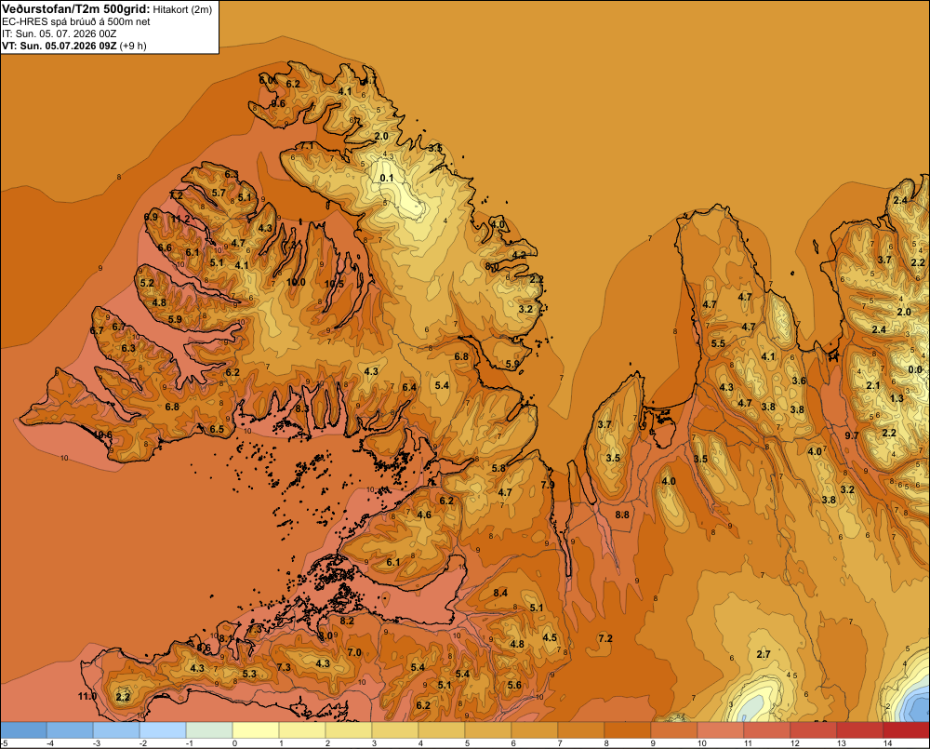Click the 0.1 temperature label on the glacier
The width and height of the screenshot is (930, 749).
pos(386,178)
